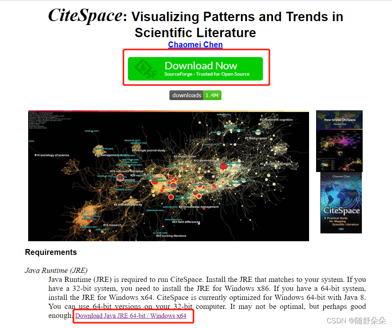
Task: Click the '#15 research' cluster label
Action: click(x=112, y=225)
